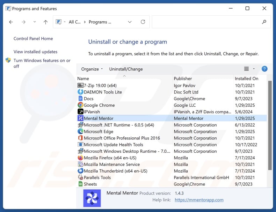Click install date 5/6/2024
276x212 pixels.
point(244,112)
